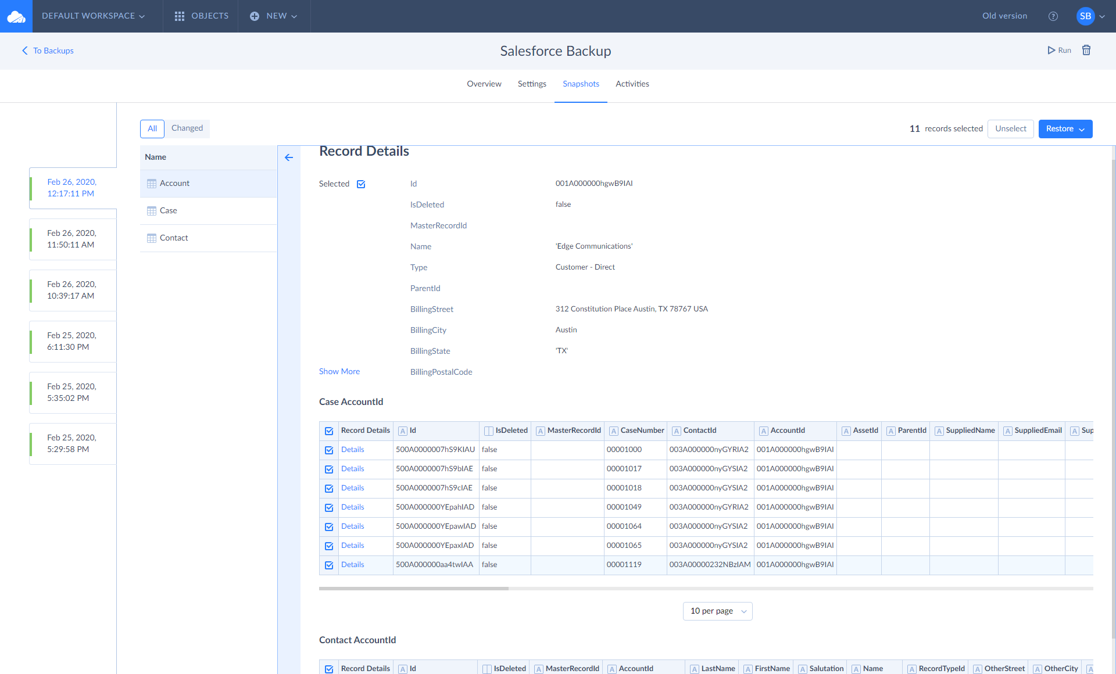Open the Objects grid icon
Image resolution: width=1116 pixels, height=674 pixels.
(x=180, y=16)
